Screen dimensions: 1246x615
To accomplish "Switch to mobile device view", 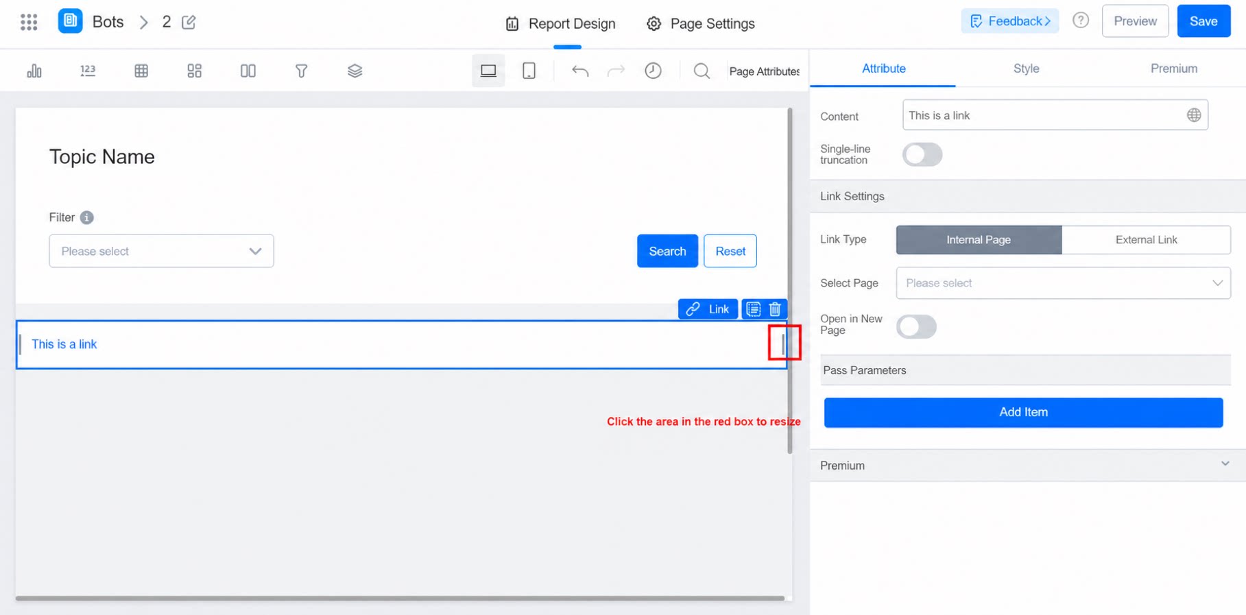I will tap(529, 71).
